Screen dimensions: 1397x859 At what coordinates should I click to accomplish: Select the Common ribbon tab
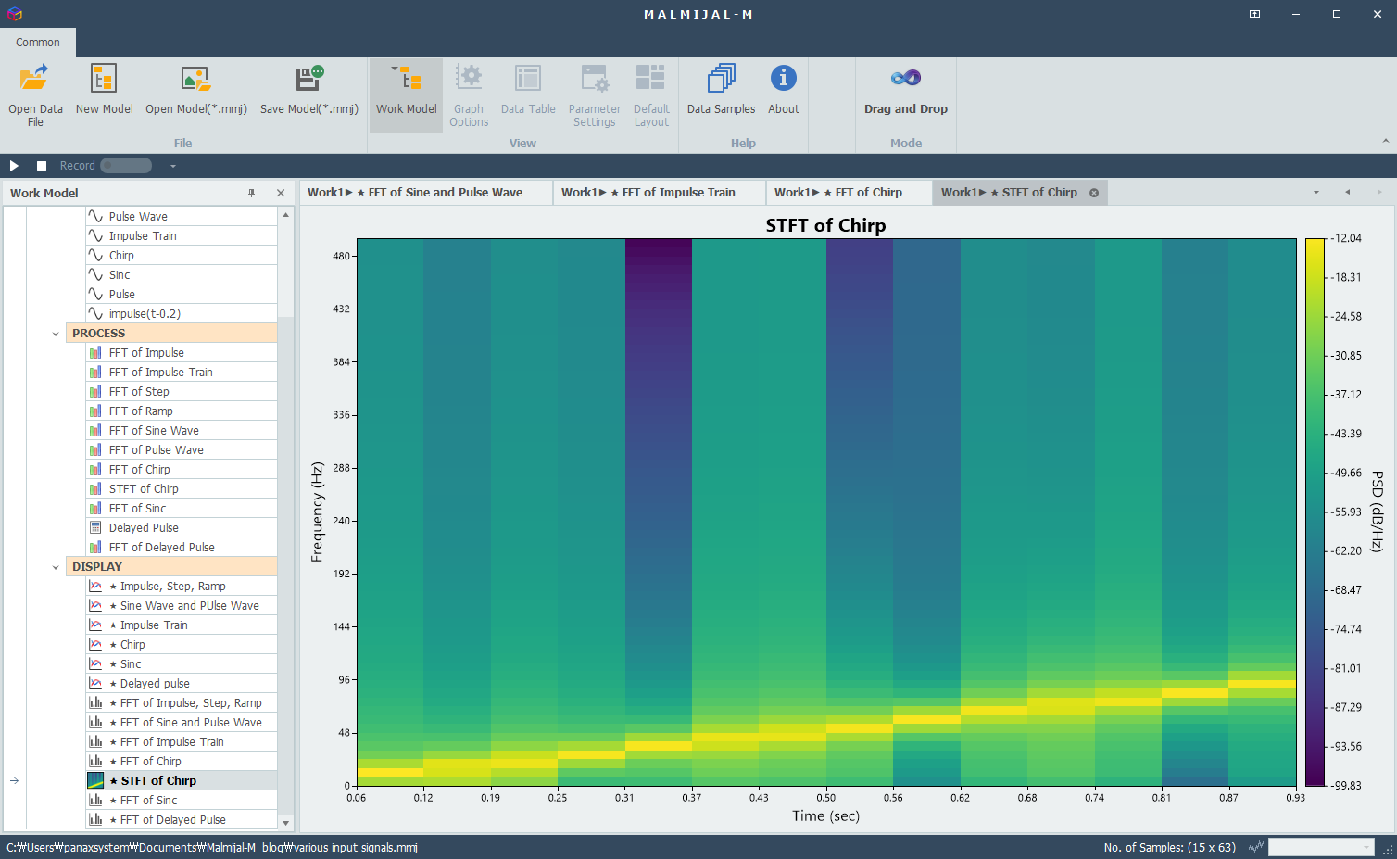[38, 43]
